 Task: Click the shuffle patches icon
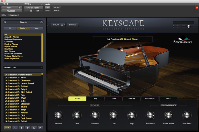pos(15,127)
